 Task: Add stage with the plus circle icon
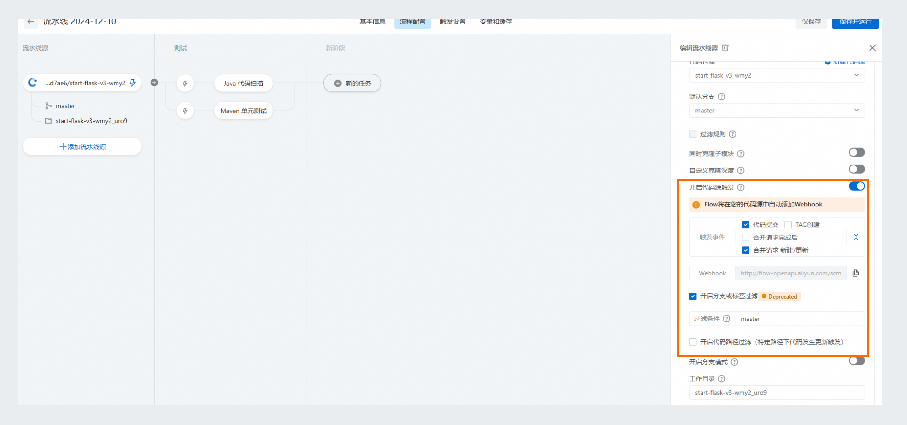[x=154, y=82]
